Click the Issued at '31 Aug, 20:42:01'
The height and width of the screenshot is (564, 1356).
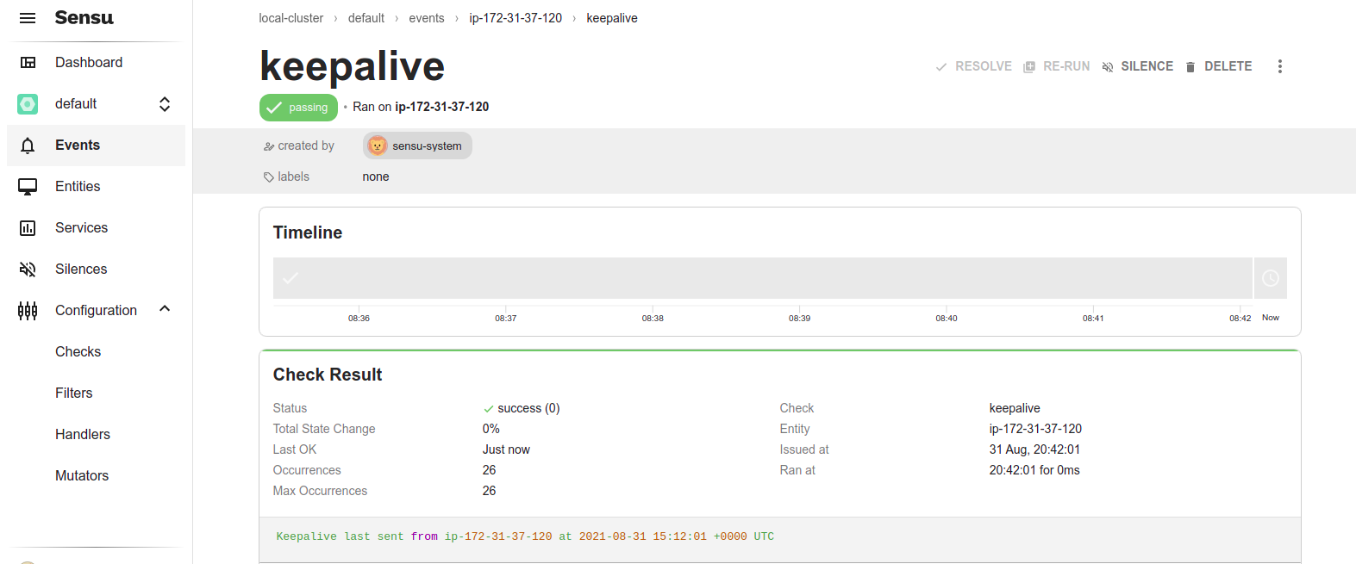[1034, 449]
